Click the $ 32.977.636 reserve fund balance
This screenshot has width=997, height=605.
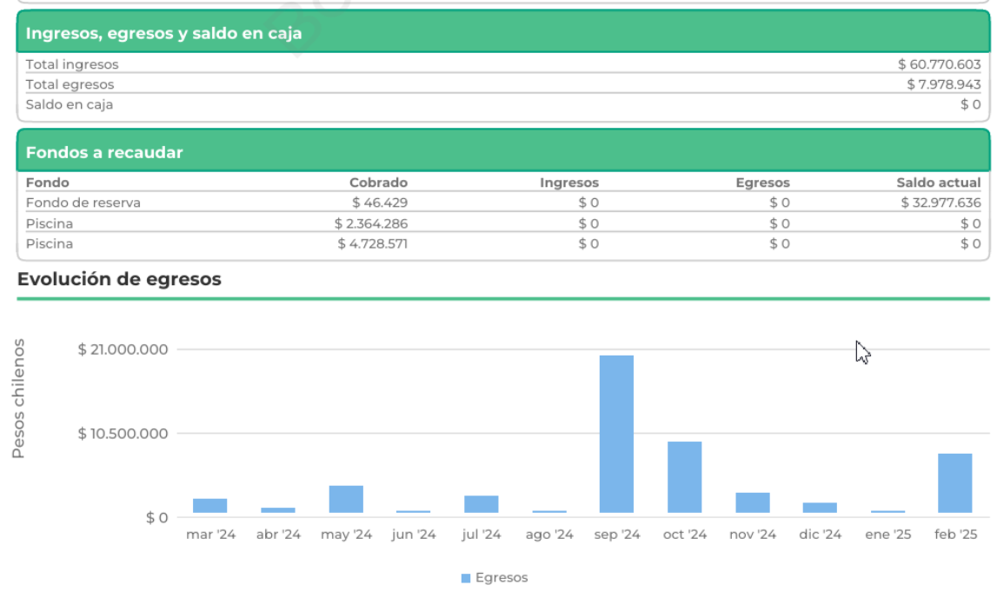(941, 203)
